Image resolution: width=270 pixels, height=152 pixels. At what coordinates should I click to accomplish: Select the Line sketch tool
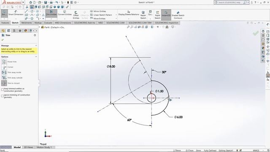point(26,11)
